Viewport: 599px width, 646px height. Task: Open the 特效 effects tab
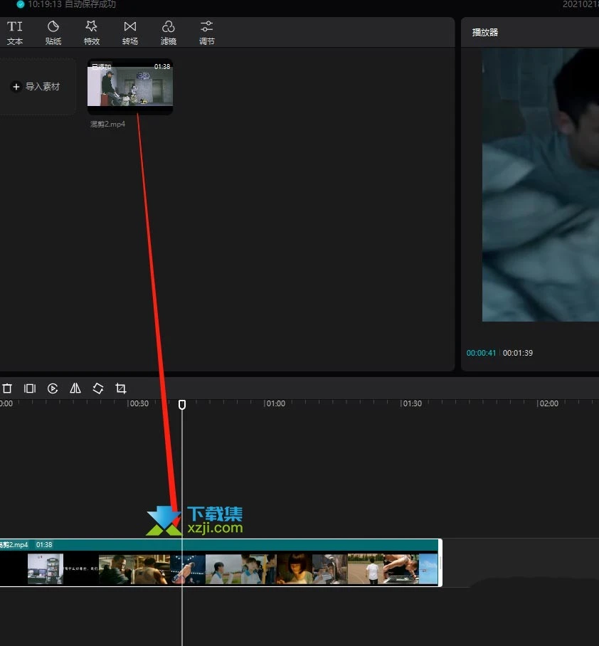click(92, 33)
